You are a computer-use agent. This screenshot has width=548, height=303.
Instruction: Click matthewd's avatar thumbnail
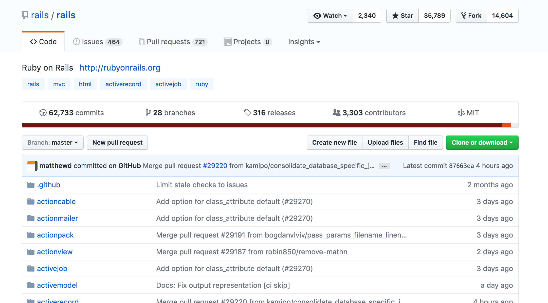[32, 166]
